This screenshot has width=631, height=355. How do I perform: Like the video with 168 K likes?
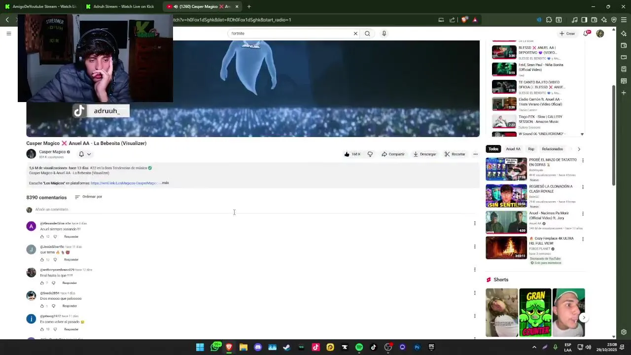(x=352, y=154)
